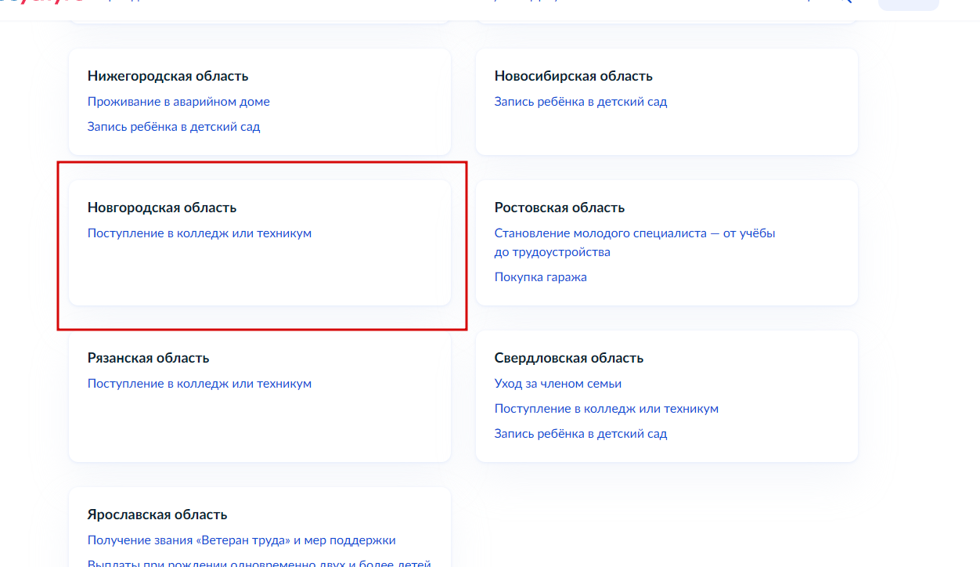
Task: Open 'Проживание в аварийном доме' link
Action: pos(178,102)
